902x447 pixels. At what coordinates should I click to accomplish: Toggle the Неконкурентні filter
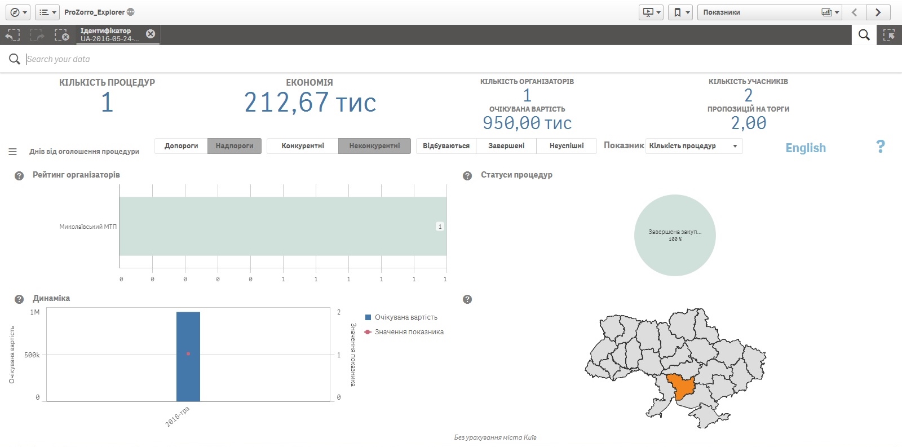[x=374, y=146]
